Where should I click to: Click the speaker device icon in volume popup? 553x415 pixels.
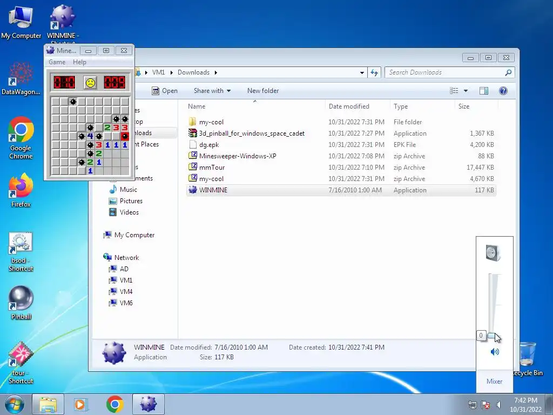click(493, 253)
